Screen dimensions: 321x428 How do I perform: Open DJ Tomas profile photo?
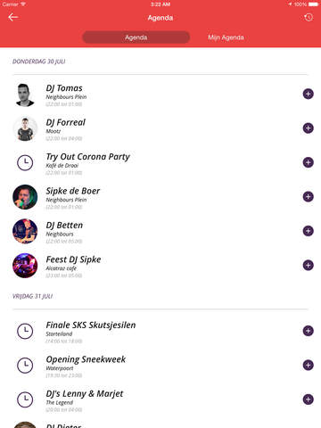coord(25,95)
